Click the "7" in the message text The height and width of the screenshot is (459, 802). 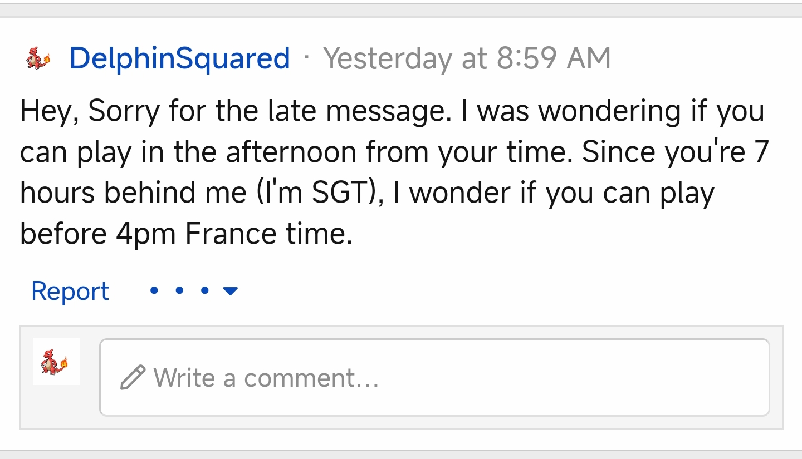tap(761, 152)
